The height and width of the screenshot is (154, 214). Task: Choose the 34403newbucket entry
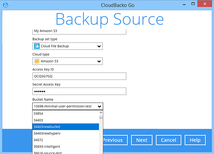click(66, 127)
